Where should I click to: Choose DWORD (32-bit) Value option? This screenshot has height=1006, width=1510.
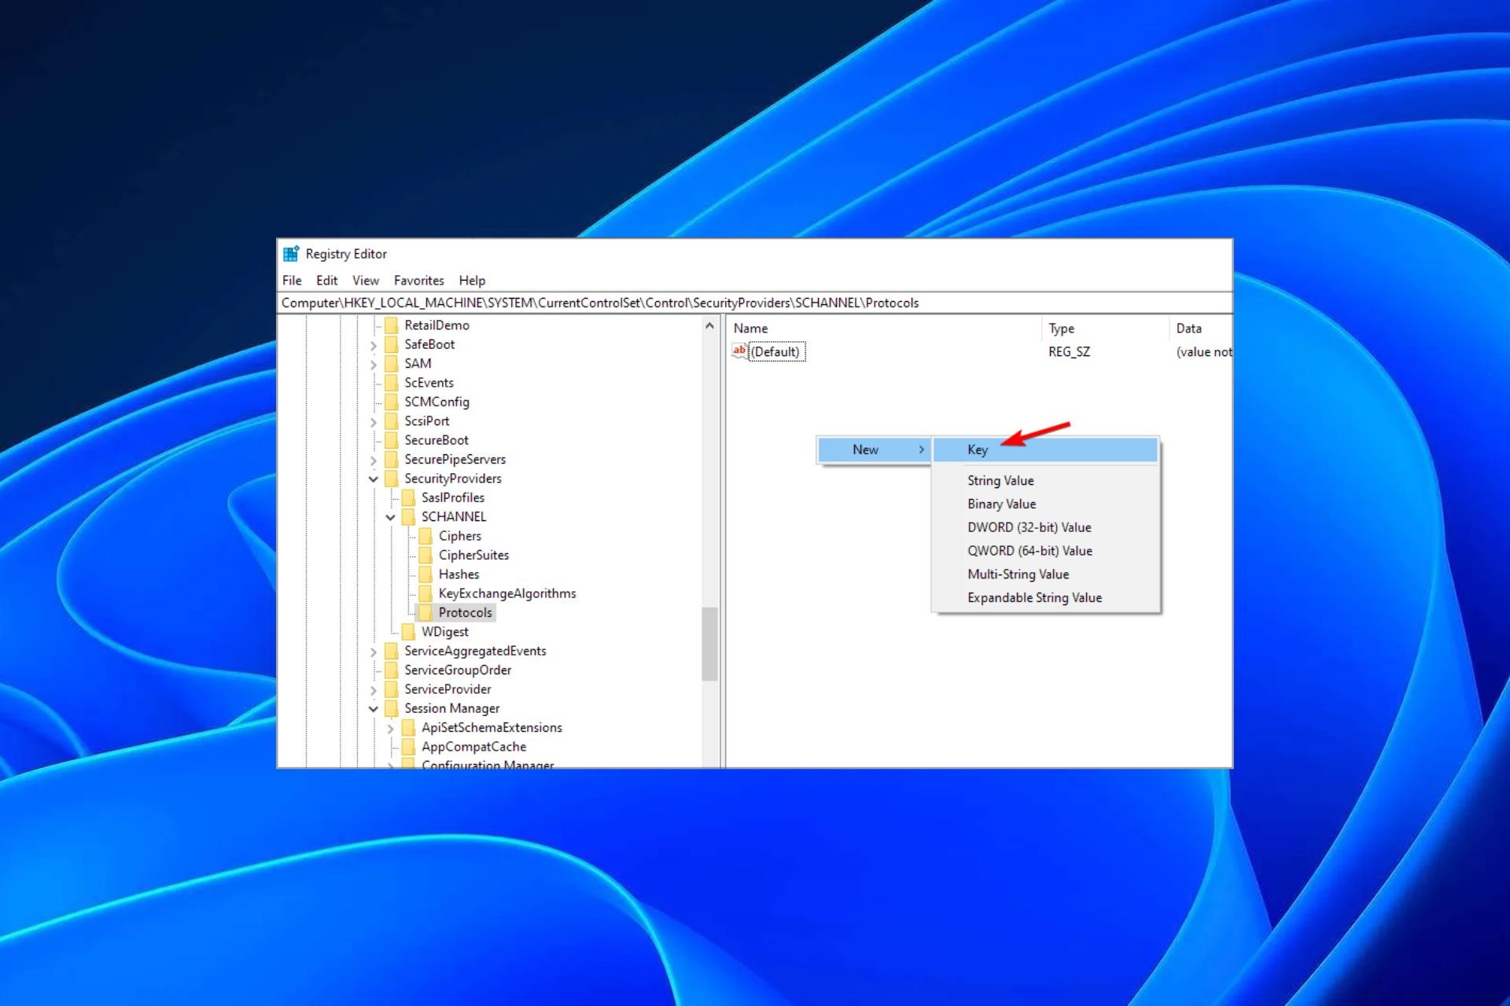[x=1045, y=527]
